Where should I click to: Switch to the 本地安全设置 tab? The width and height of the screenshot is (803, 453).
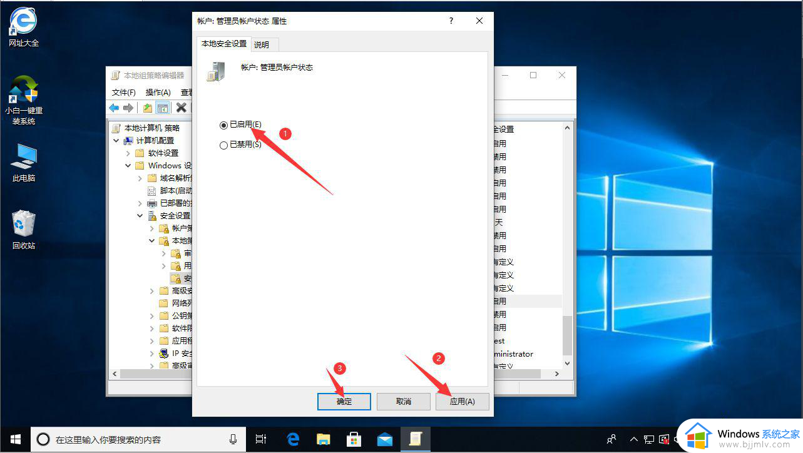[224, 44]
